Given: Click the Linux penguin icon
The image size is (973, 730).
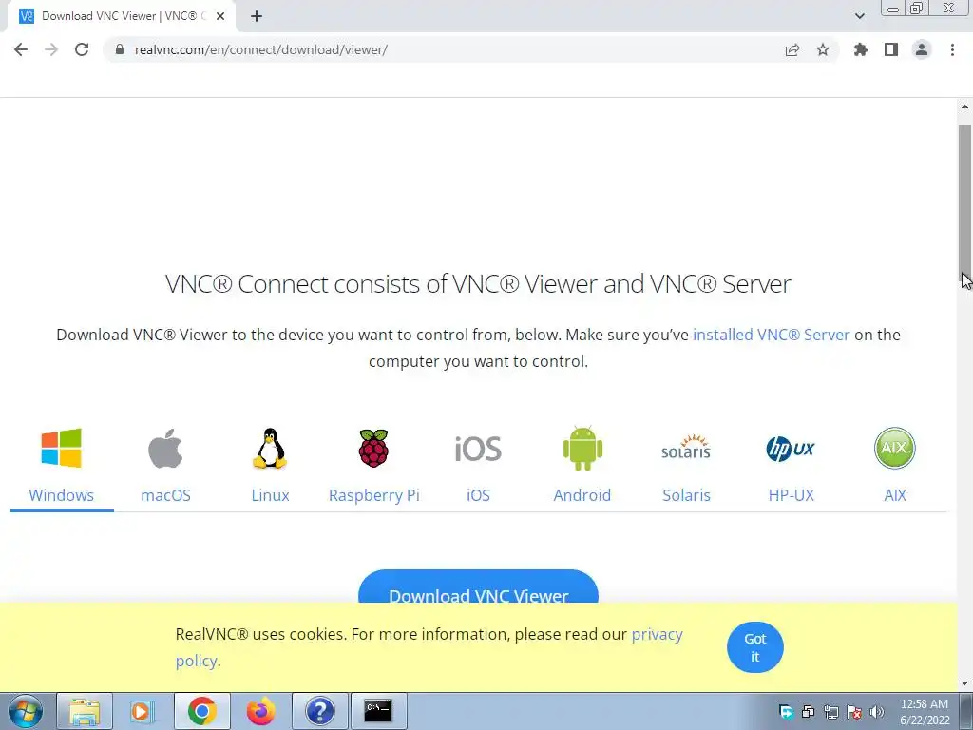Looking at the screenshot, I should (x=270, y=448).
